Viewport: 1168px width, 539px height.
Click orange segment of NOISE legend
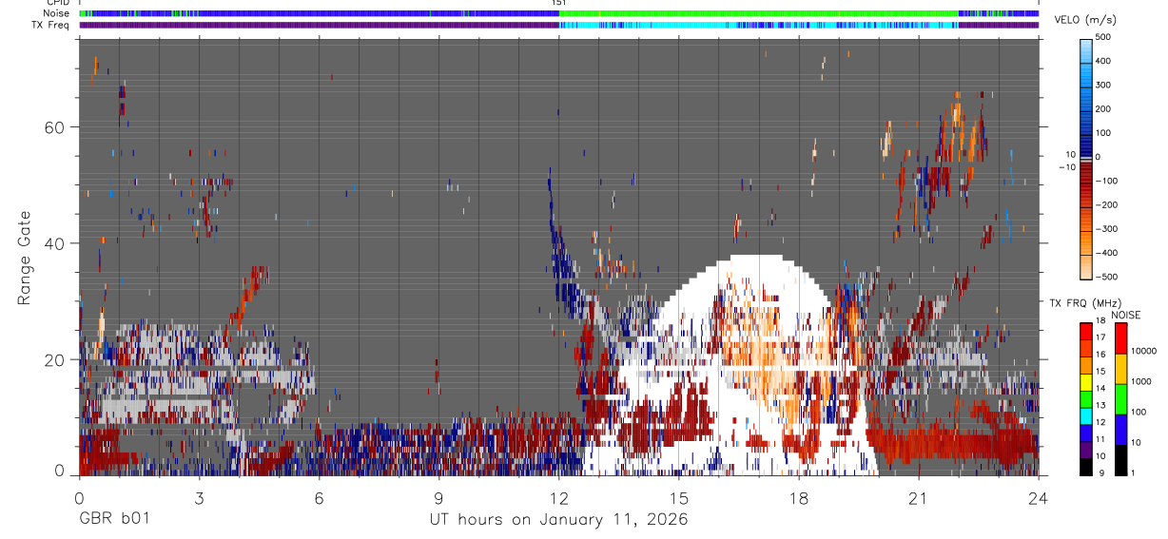click(x=1121, y=368)
